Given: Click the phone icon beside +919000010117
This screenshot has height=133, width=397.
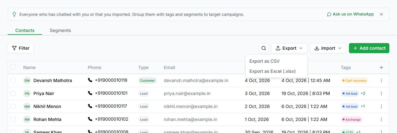Looking at the screenshot, I should pos(90,106).
